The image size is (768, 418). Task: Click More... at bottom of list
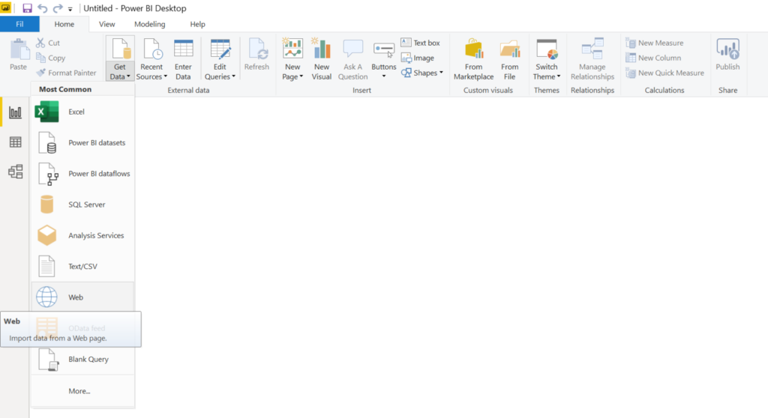click(x=79, y=390)
